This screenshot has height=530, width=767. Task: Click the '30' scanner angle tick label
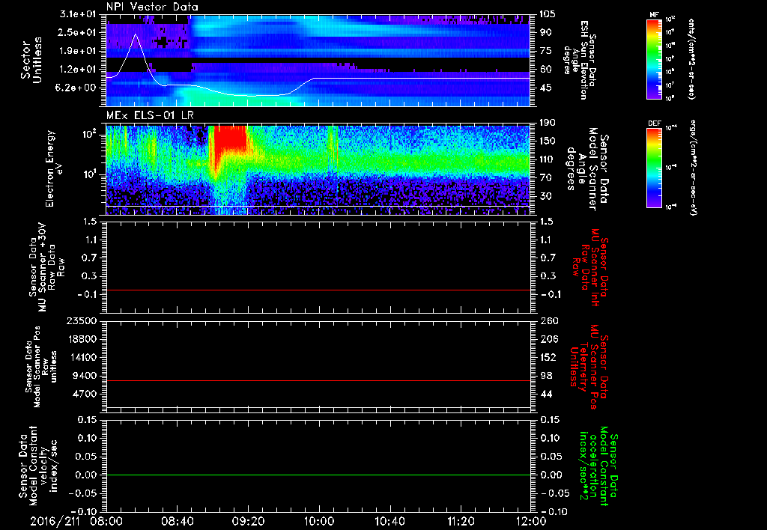click(x=546, y=196)
